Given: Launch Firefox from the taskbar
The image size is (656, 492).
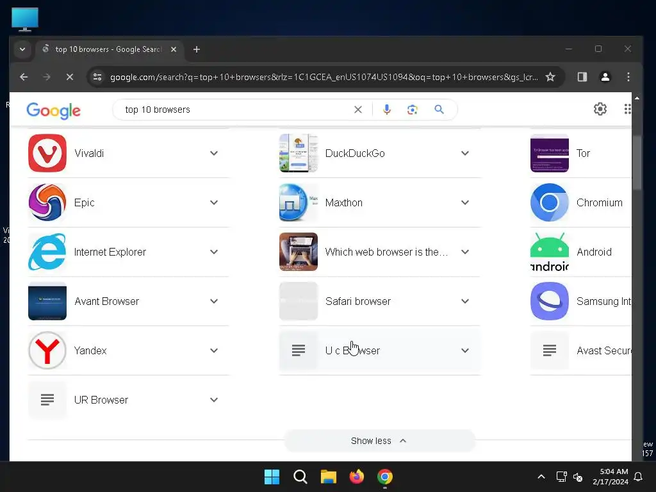Looking at the screenshot, I should click(x=356, y=477).
